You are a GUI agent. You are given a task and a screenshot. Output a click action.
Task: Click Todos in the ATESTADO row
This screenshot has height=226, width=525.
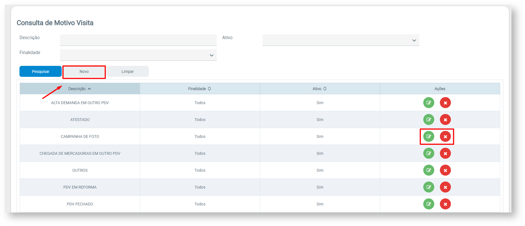200,120
